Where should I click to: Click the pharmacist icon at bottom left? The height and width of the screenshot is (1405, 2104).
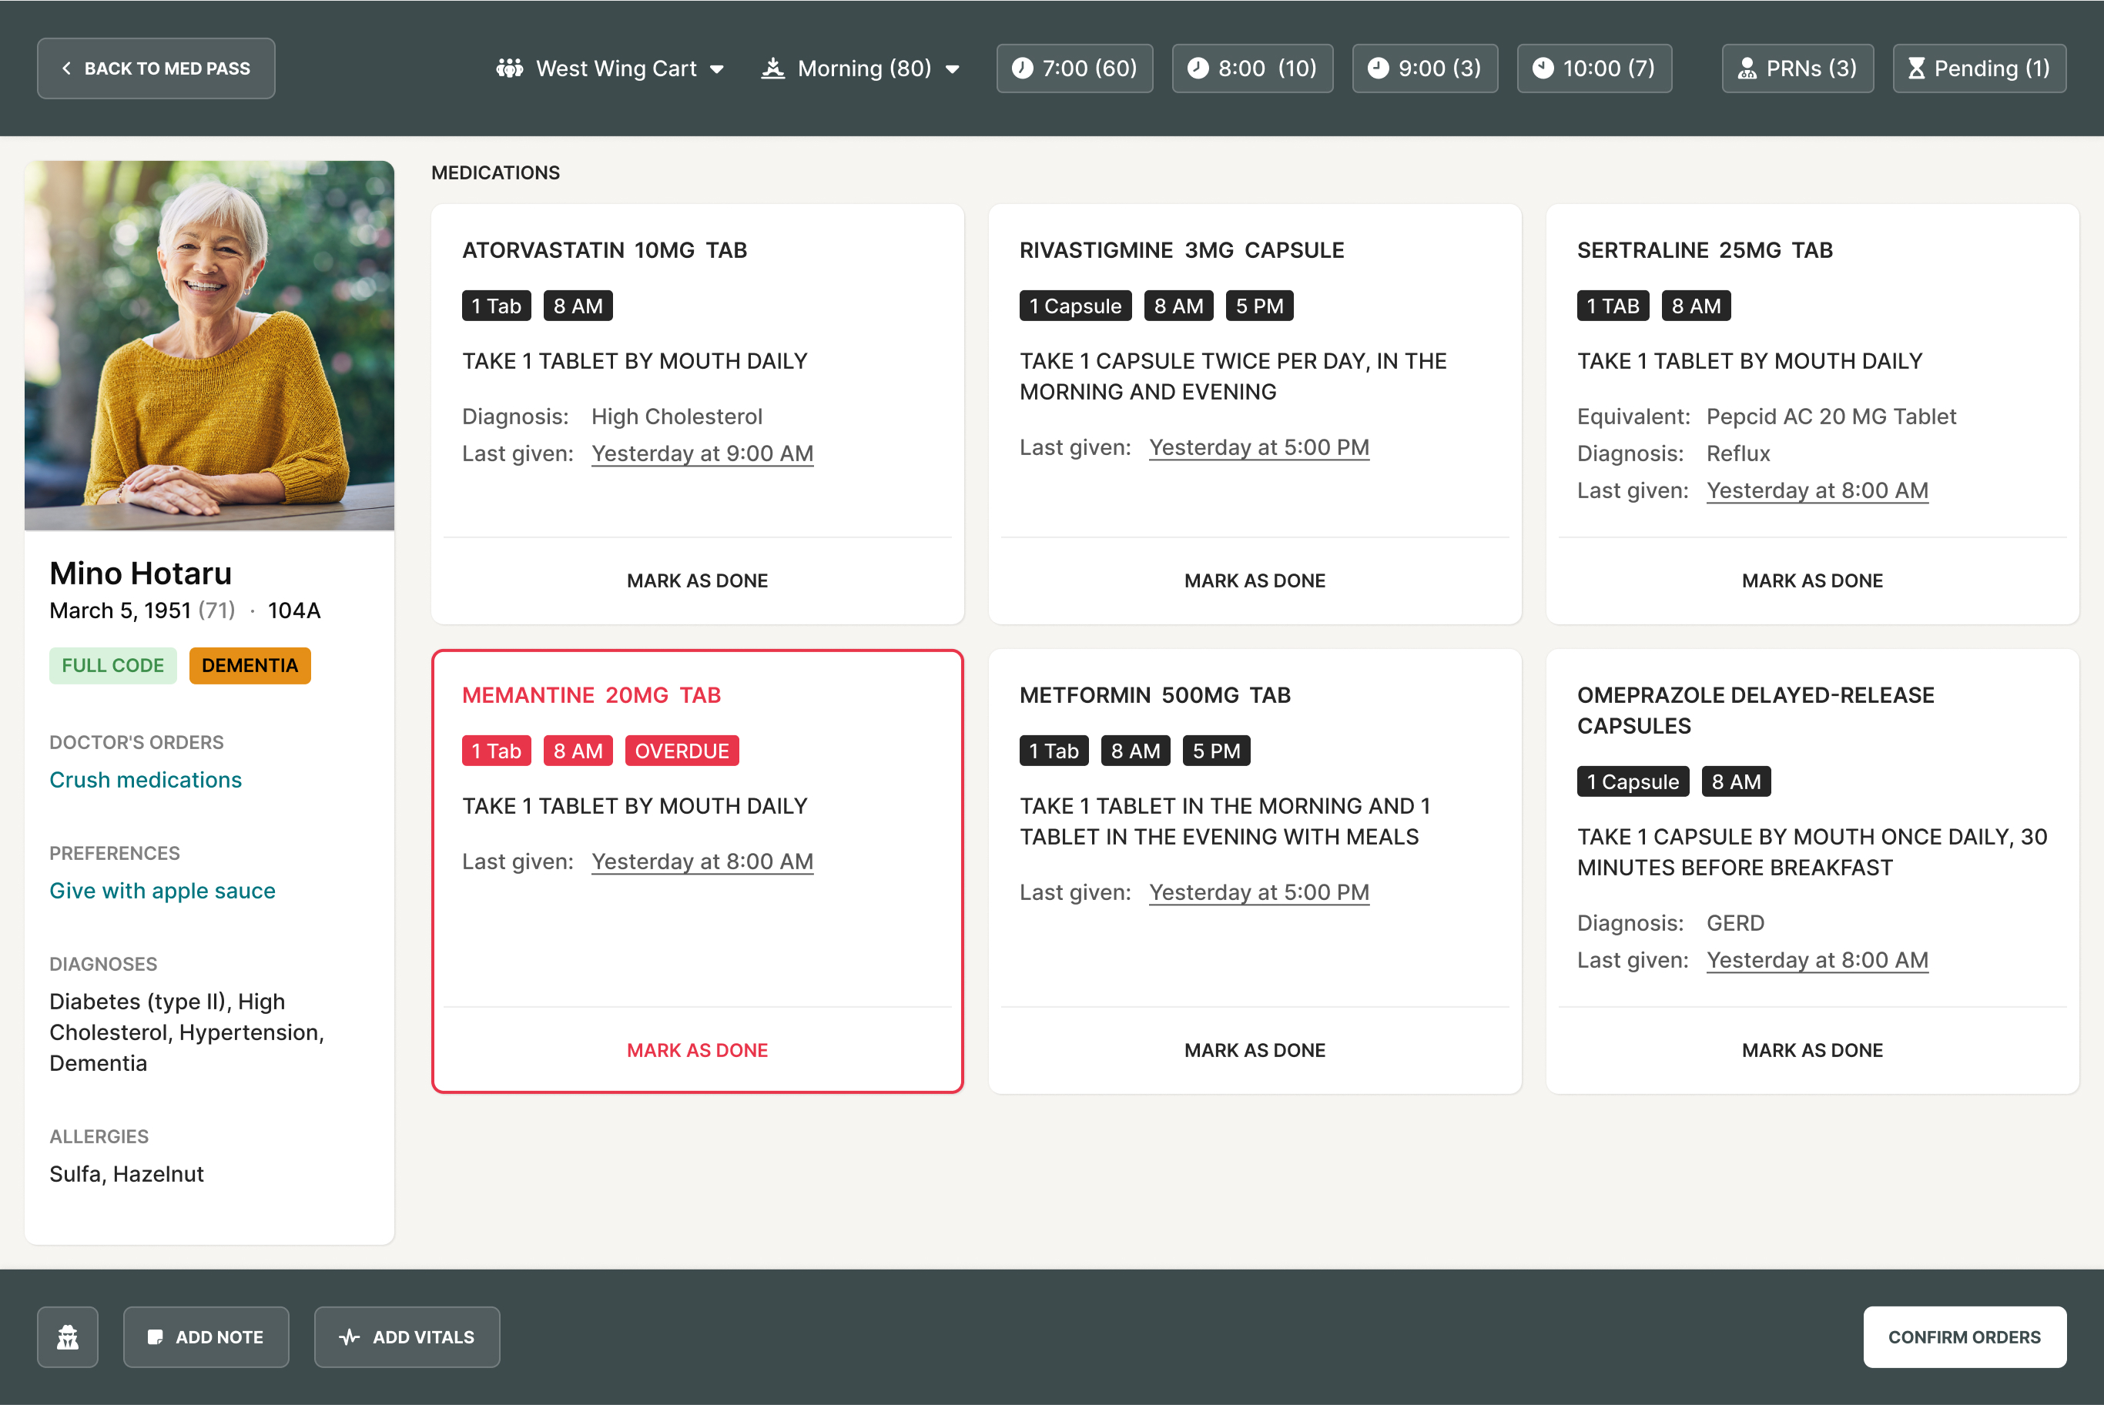tap(67, 1336)
